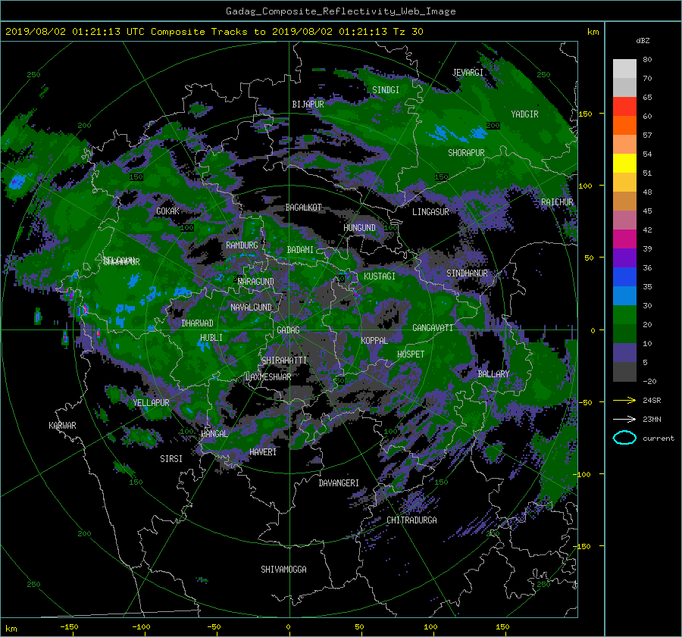This screenshot has width=682, height=637.
Task: Click the BIJAPUR city label
Action: click(x=308, y=105)
